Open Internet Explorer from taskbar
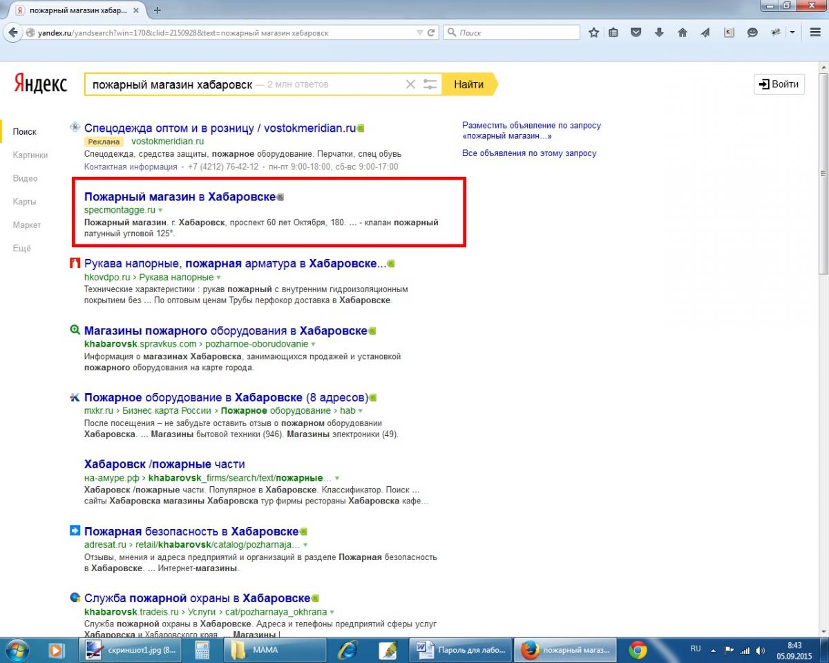 [347, 650]
